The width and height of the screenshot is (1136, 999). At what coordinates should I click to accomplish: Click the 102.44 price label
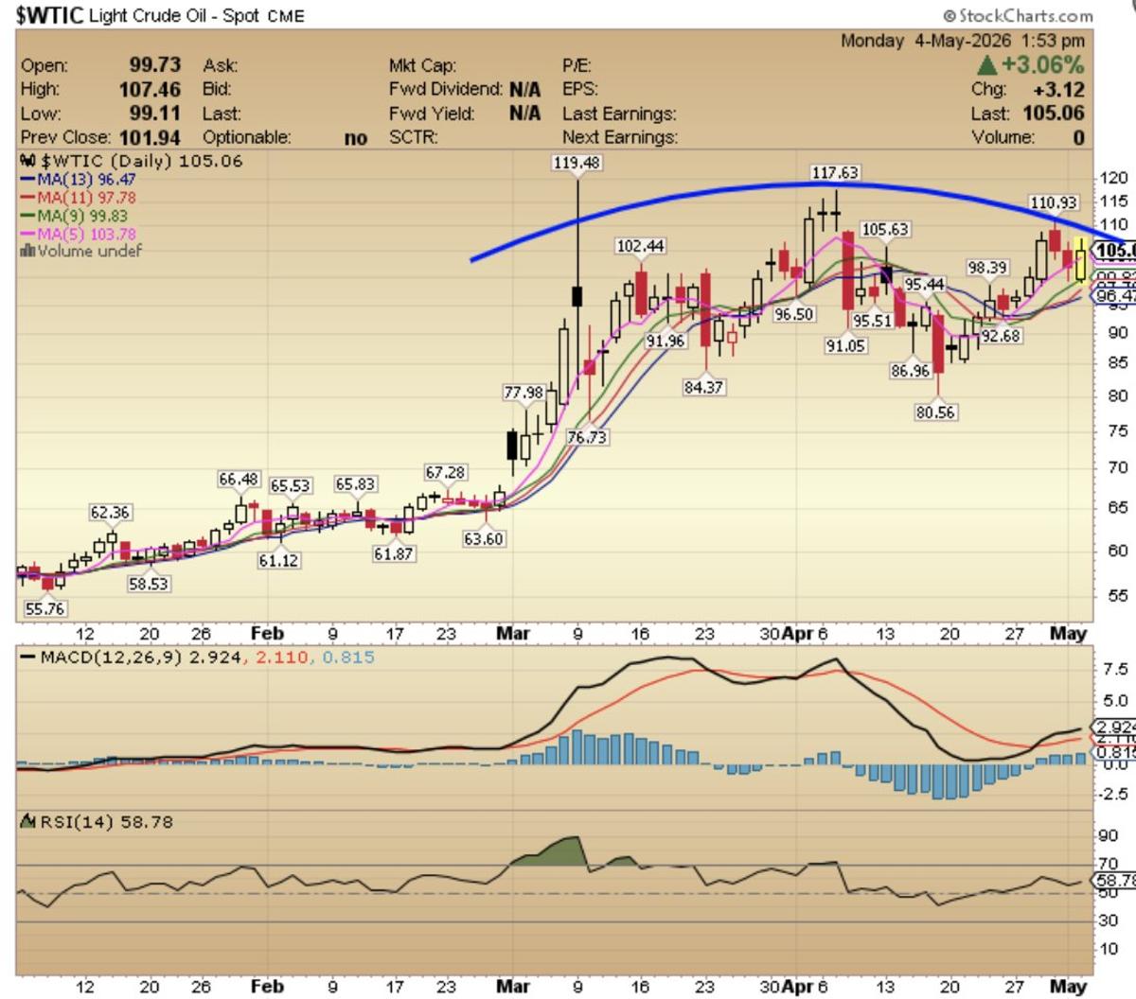pos(640,246)
